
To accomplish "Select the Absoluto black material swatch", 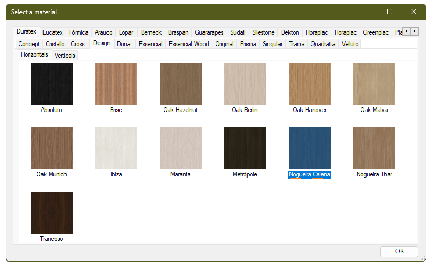I will tap(52, 84).
